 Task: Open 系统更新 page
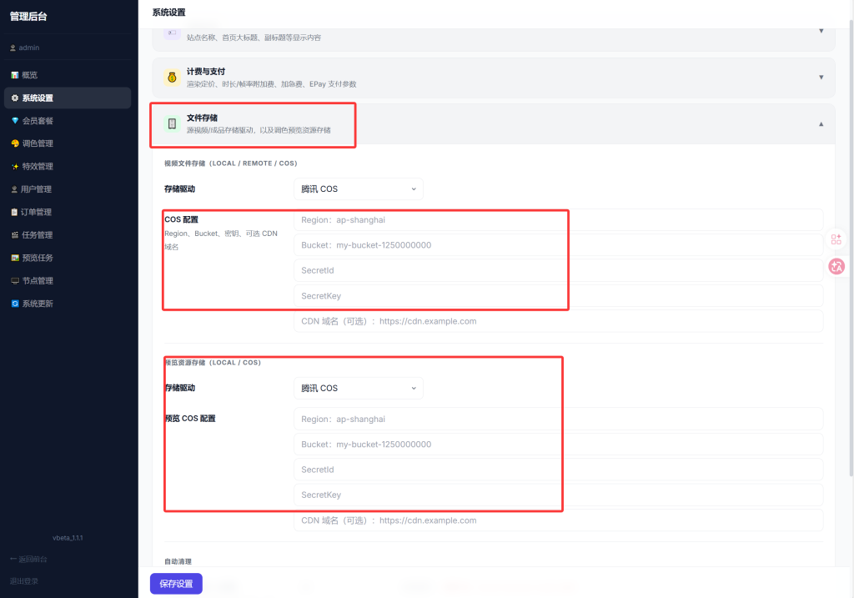(38, 304)
